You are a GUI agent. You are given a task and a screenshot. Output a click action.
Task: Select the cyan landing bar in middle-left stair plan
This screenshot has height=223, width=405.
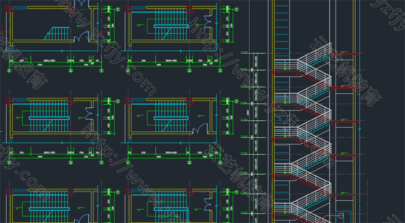pyautogui.click(x=49, y=118)
